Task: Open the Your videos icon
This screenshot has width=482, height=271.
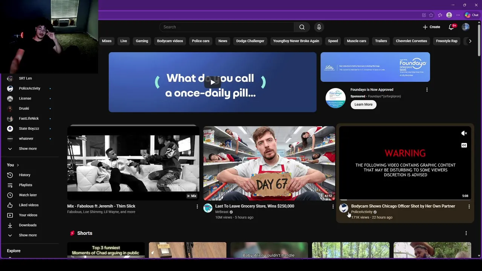Action: pyautogui.click(x=10, y=215)
